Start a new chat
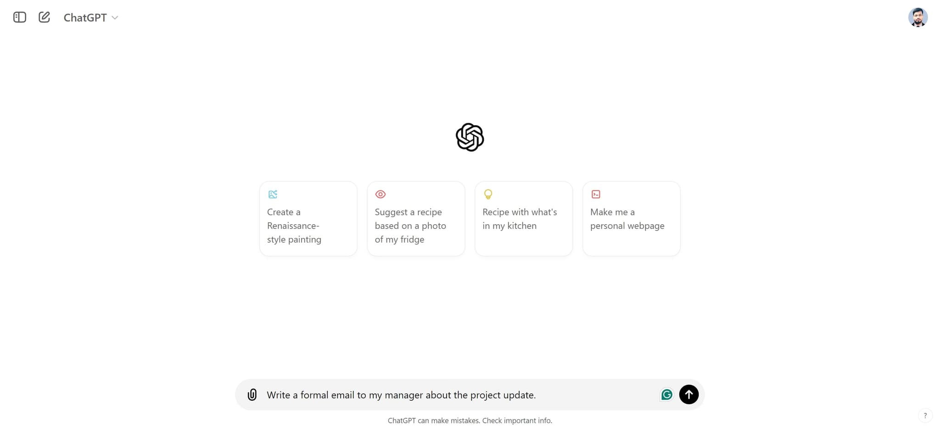 [44, 17]
